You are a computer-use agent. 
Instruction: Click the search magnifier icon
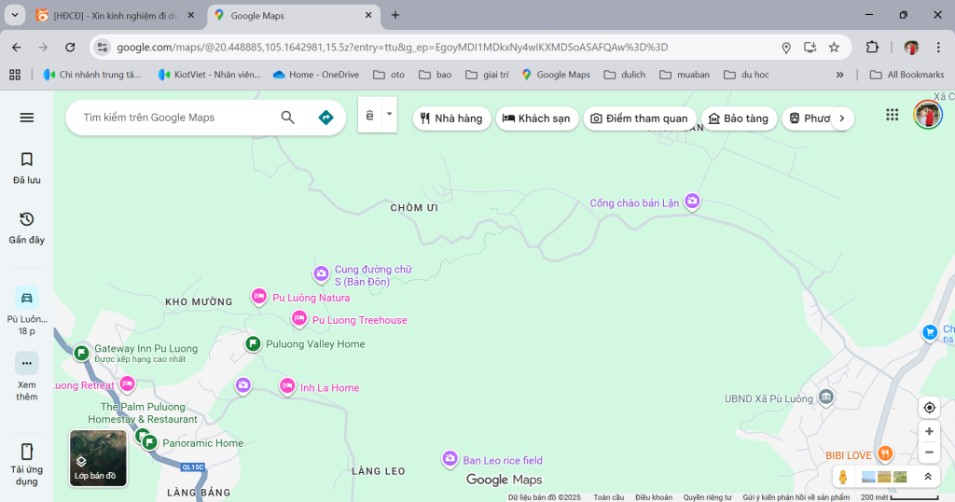(x=287, y=118)
